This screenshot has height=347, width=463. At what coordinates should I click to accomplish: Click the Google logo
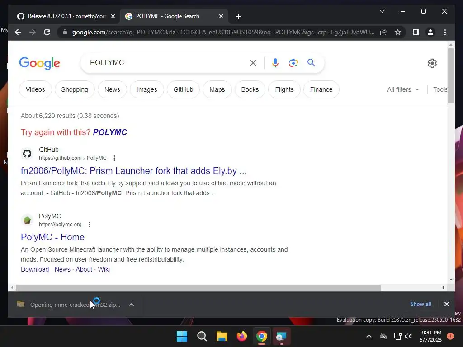[40, 63]
